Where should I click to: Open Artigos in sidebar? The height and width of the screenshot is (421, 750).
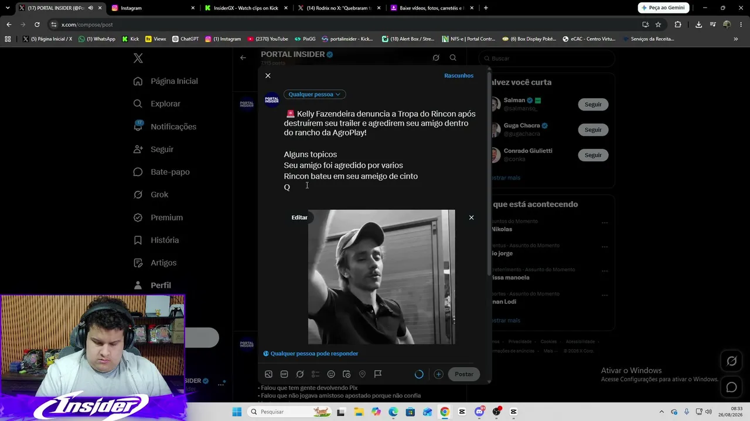pyautogui.click(x=155, y=263)
